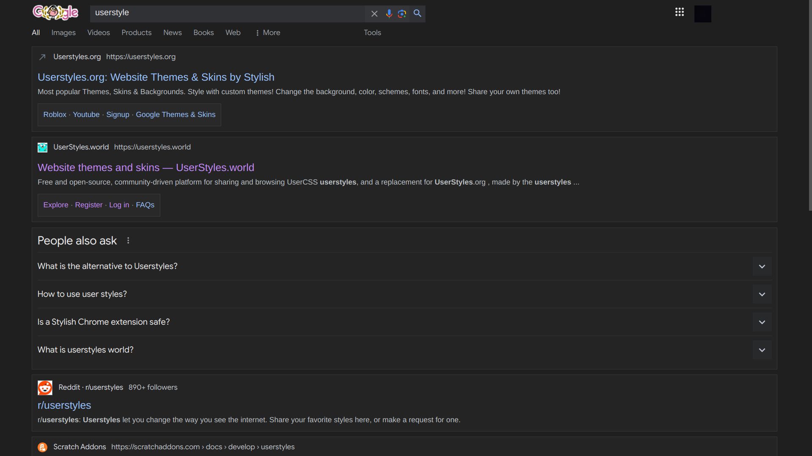Open the Tools options

pos(373,33)
